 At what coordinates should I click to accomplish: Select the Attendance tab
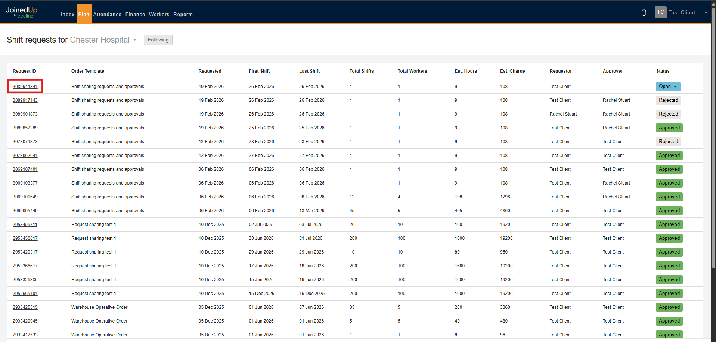(x=107, y=14)
